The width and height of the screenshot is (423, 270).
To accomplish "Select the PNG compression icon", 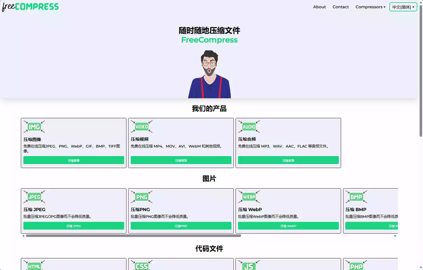I will click(x=141, y=197).
